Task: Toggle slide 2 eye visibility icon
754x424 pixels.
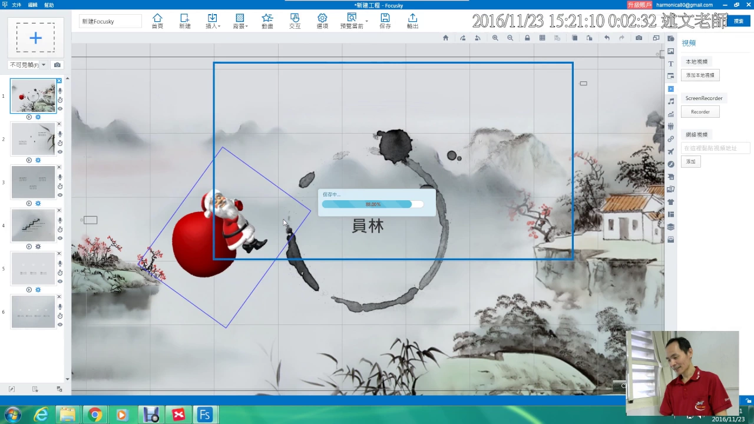Action: 59,152
